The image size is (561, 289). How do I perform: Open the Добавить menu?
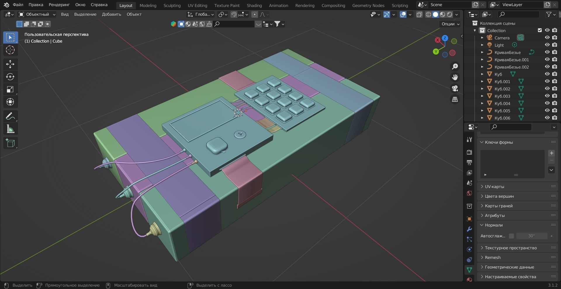111,14
